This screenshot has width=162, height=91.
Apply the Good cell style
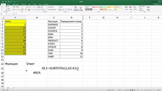(103, 7)
